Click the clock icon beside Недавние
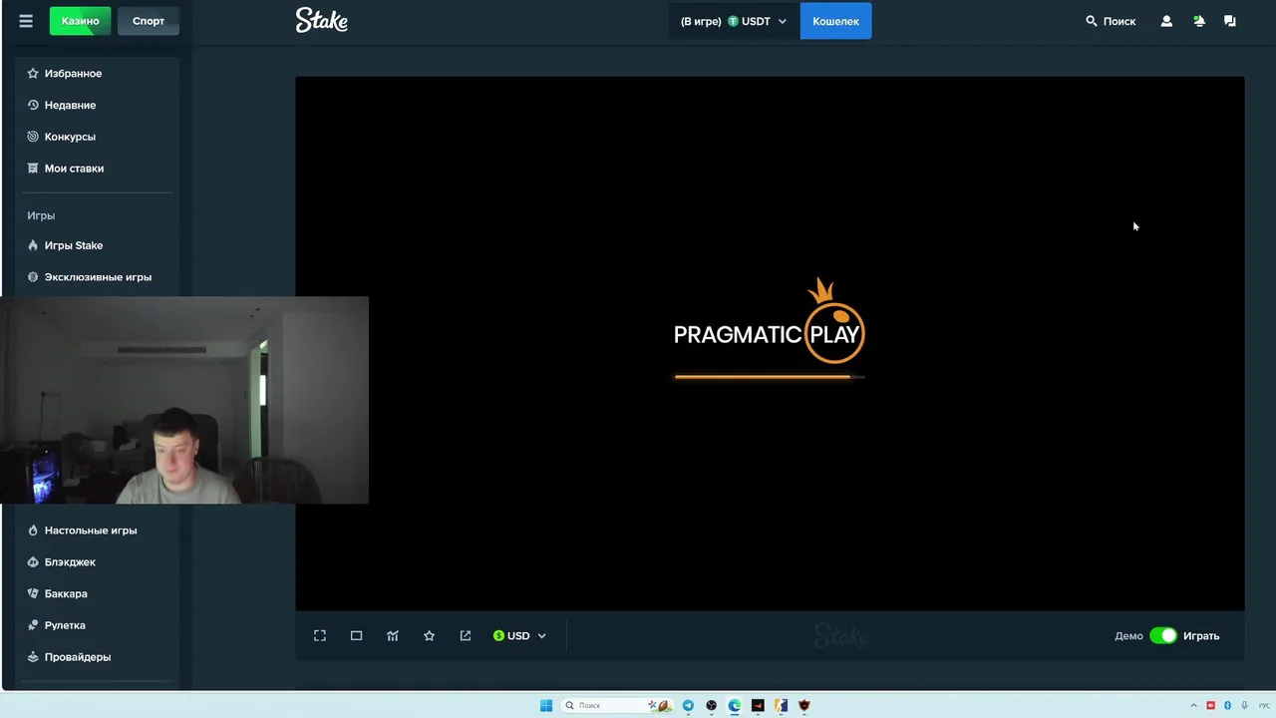 33,105
